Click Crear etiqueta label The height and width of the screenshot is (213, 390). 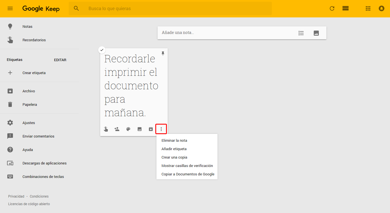[34, 73]
